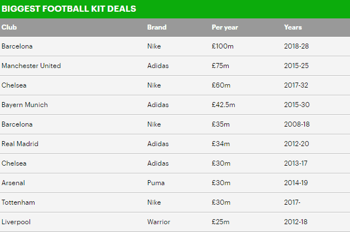Select the £25m per year value
The height and width of the screenshot is (232, 350).
pos(220,222)
